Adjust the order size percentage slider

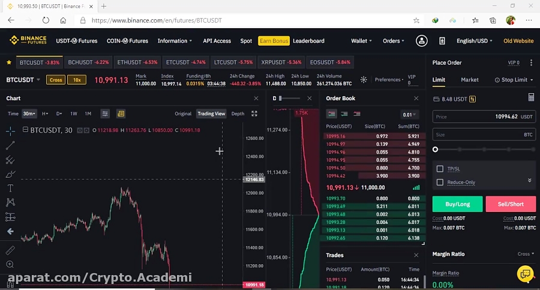tap(484, 150)
